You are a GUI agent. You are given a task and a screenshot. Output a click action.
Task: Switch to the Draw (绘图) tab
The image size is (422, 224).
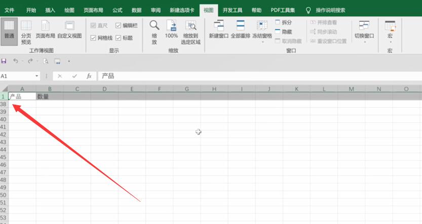69,10
